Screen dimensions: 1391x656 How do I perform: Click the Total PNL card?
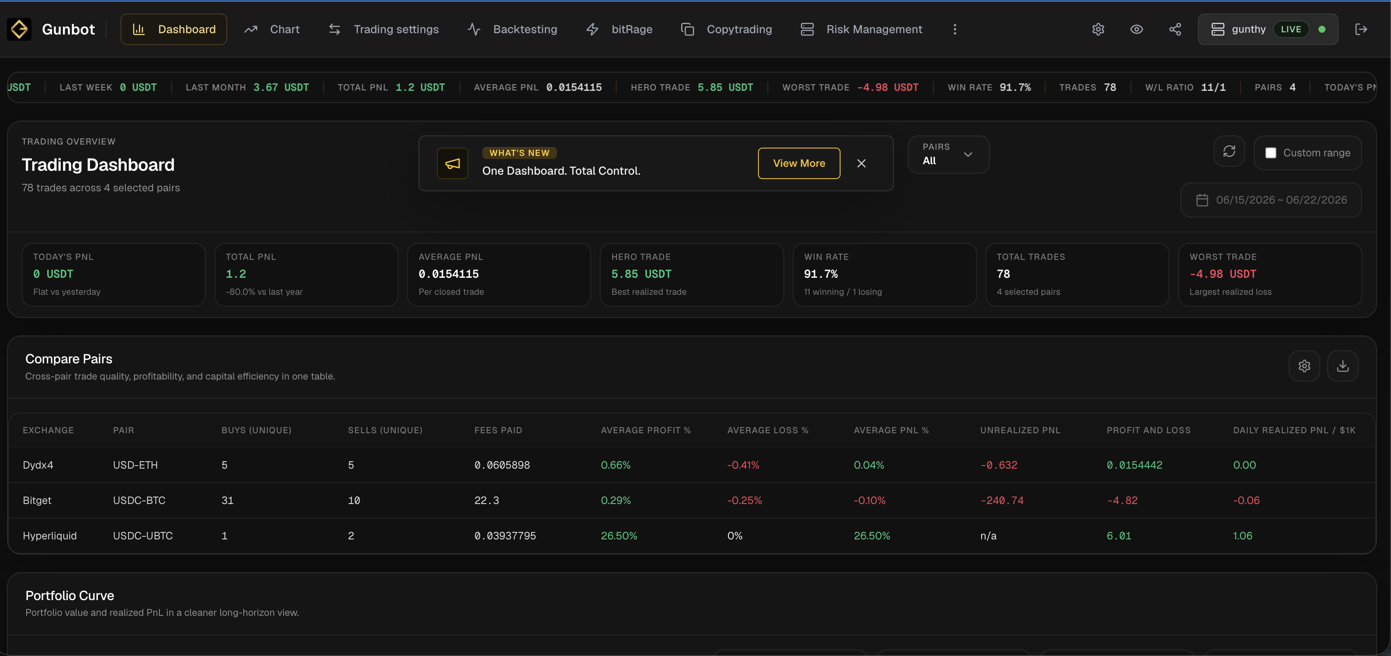tap(306, 274)
